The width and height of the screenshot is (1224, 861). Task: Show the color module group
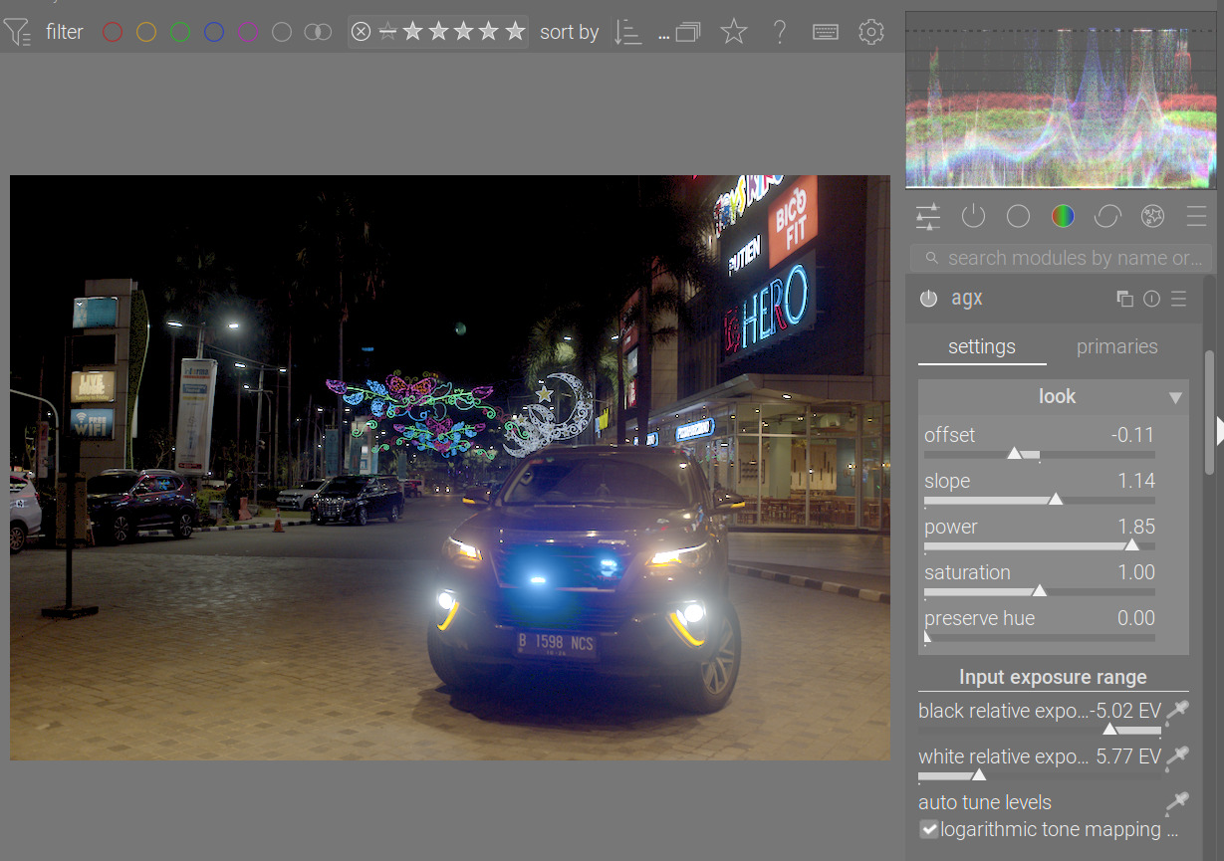(1063, 216)
